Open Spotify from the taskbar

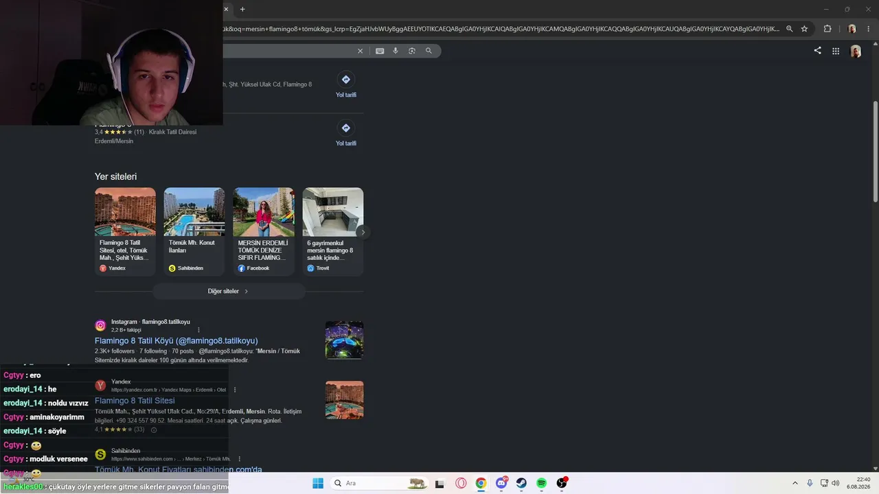tap(541, 483)
